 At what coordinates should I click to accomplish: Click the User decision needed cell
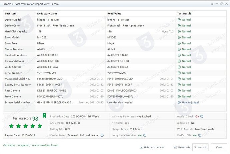pos(120,103)
